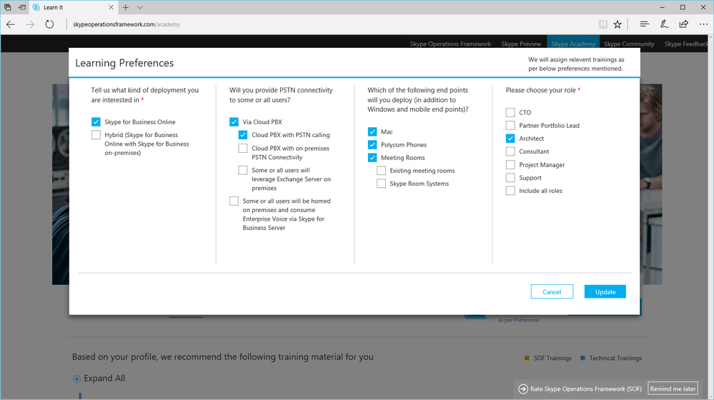The height and width of the screenshot is (400, 714).
Task: Click the SOF Trainings legend
Action: [x=547, y=358]
